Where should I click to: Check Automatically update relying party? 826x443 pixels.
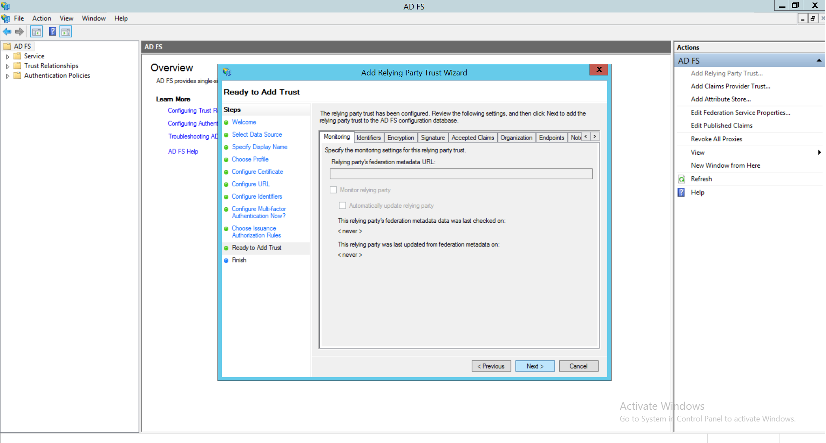(342, 206)
